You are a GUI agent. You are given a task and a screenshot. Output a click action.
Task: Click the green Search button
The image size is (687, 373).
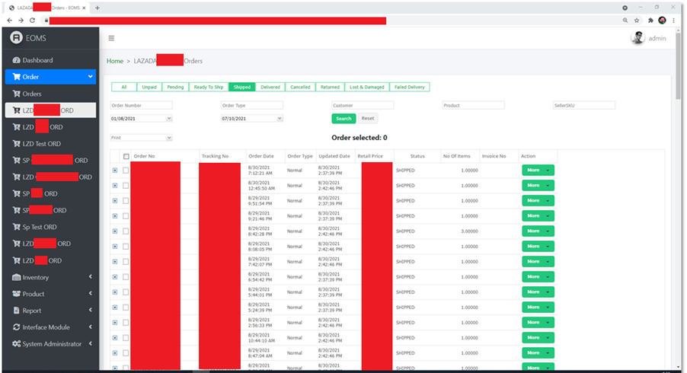[x=343, y=119]
